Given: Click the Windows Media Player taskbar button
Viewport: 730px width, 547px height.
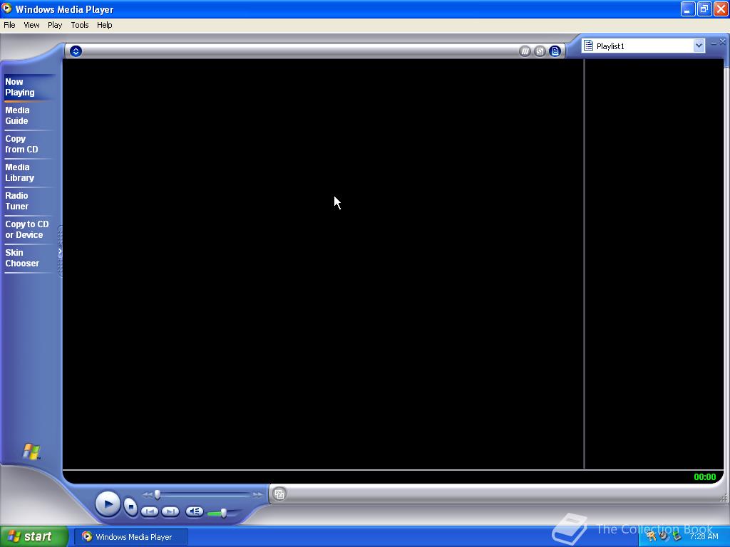Looking at the screenshot, I should (131, 537).
